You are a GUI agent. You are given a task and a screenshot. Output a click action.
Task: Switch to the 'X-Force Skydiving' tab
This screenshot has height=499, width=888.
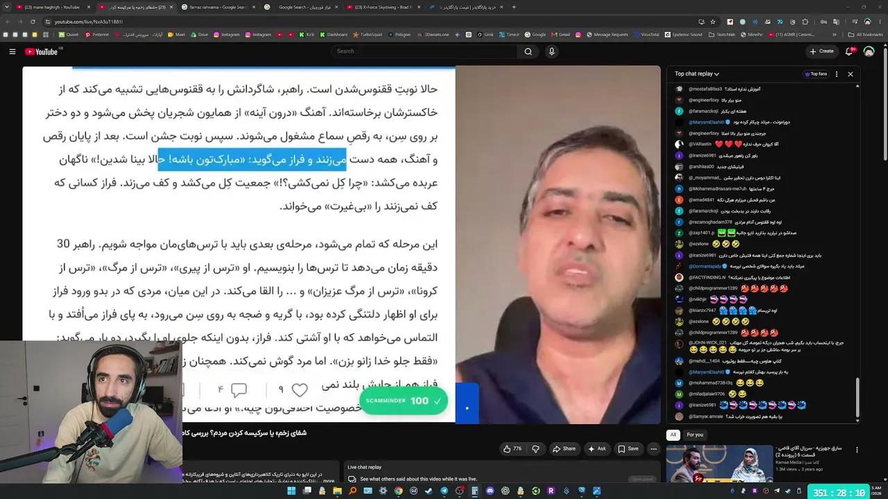pos(384,7)
